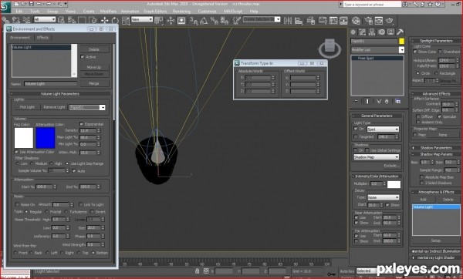Open the Curve Editor icon

click(333, 20)
